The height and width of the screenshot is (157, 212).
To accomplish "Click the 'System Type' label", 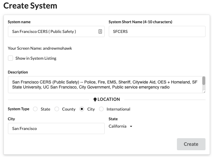I will point(19,109).
